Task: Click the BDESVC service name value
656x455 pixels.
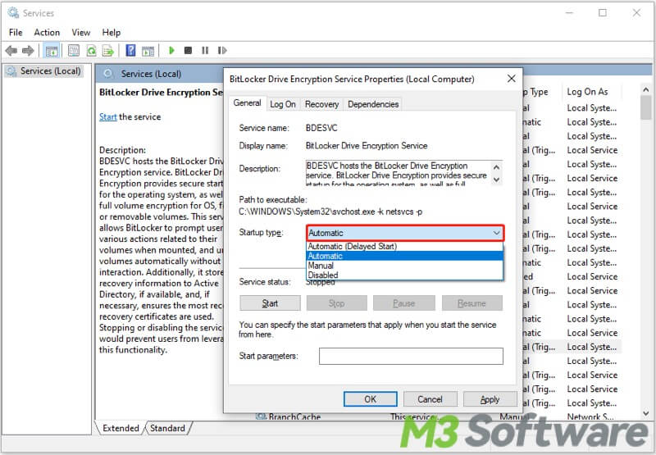Action: [x=321, y=128]
